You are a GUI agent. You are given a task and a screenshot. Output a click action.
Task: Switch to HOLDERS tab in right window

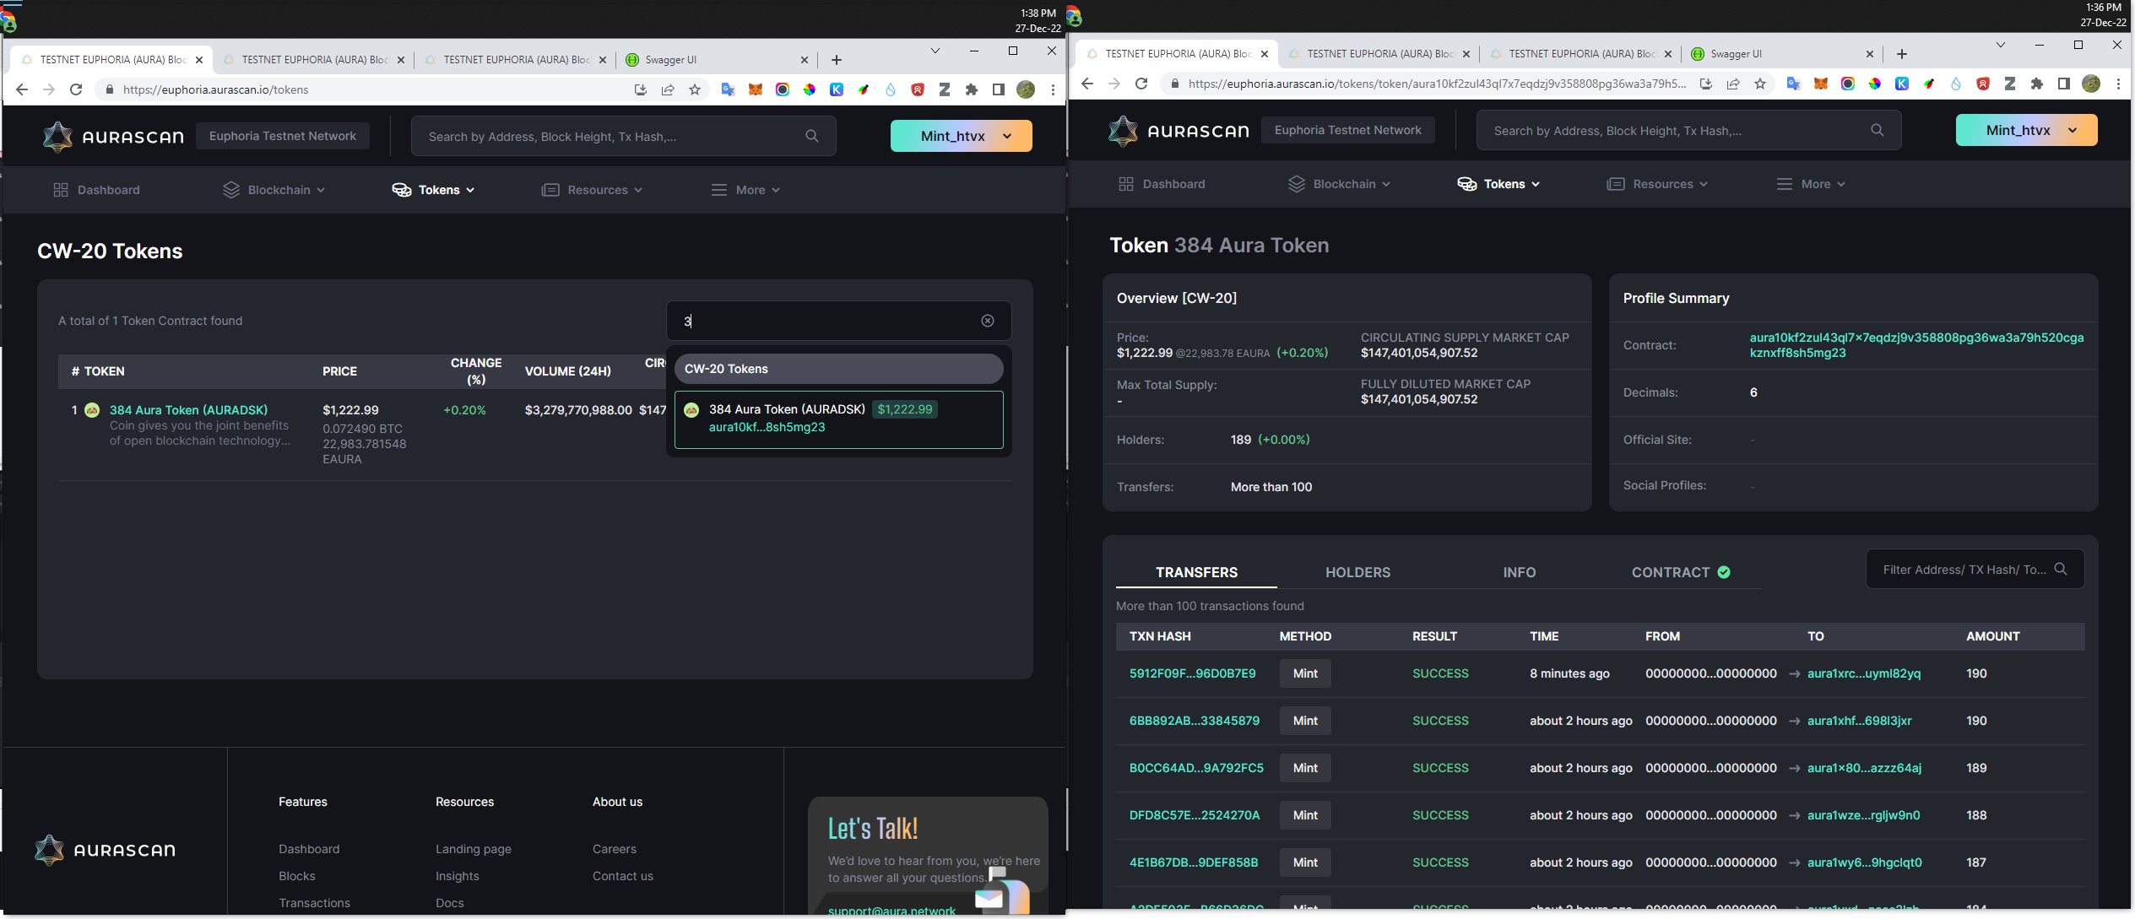click(x=1357, y=572)
